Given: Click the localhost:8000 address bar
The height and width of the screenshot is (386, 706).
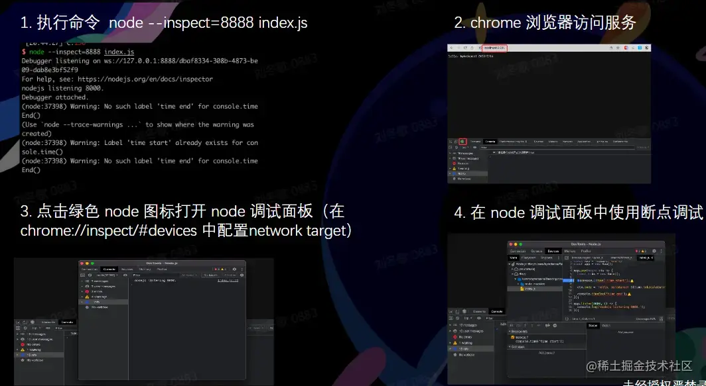Looking at the screenshot, I should click(494, 48).
